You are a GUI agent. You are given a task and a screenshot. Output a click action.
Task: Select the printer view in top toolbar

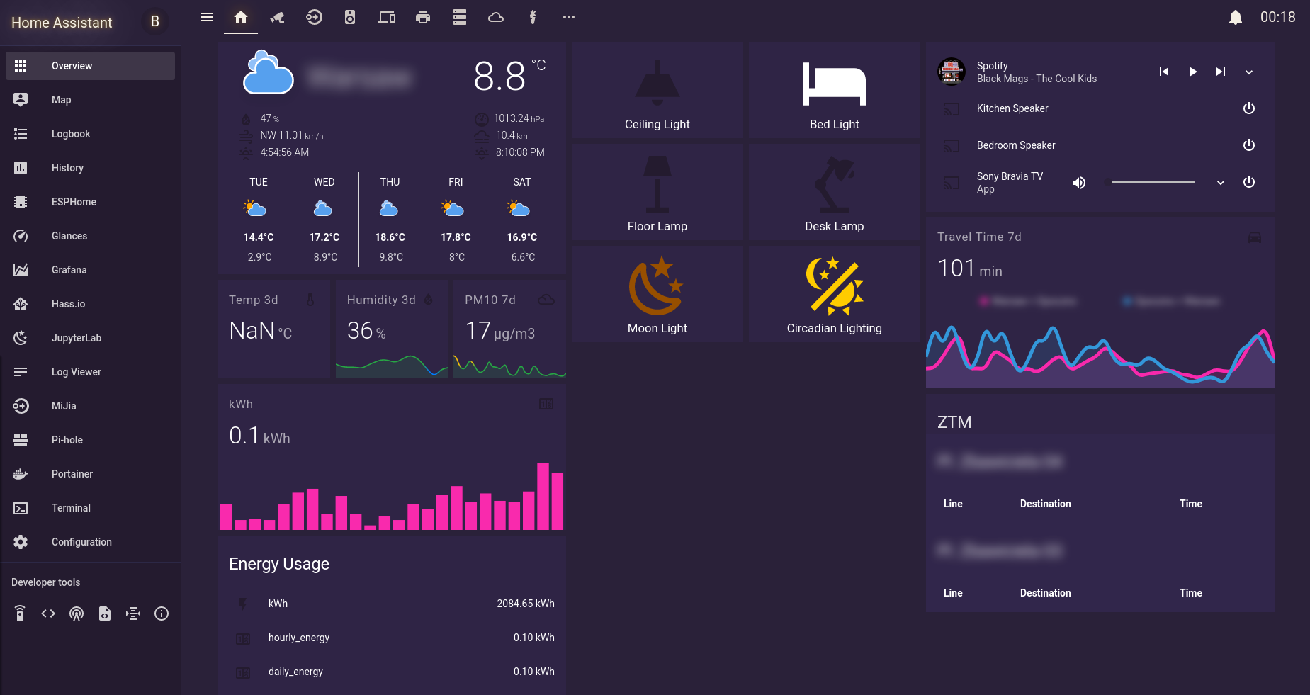tap(423, 17)
